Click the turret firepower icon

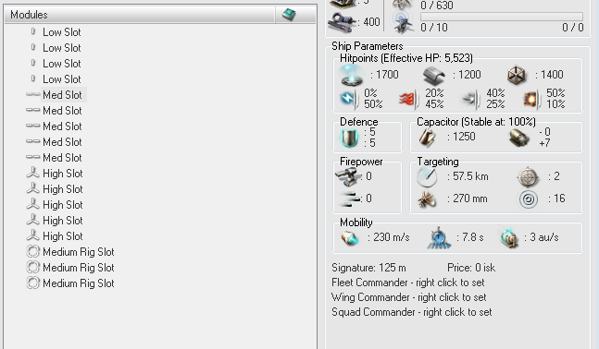pyautogui.click(x=347, y=176)
